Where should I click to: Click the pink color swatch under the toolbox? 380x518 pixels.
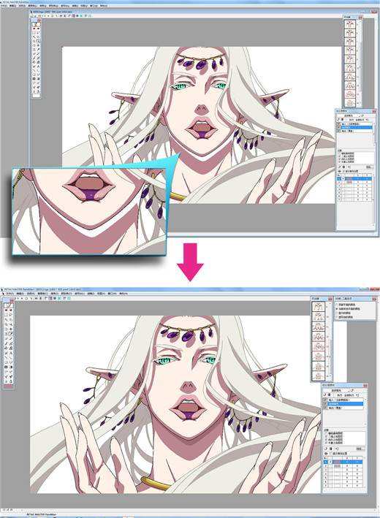(x=8, y=386)
